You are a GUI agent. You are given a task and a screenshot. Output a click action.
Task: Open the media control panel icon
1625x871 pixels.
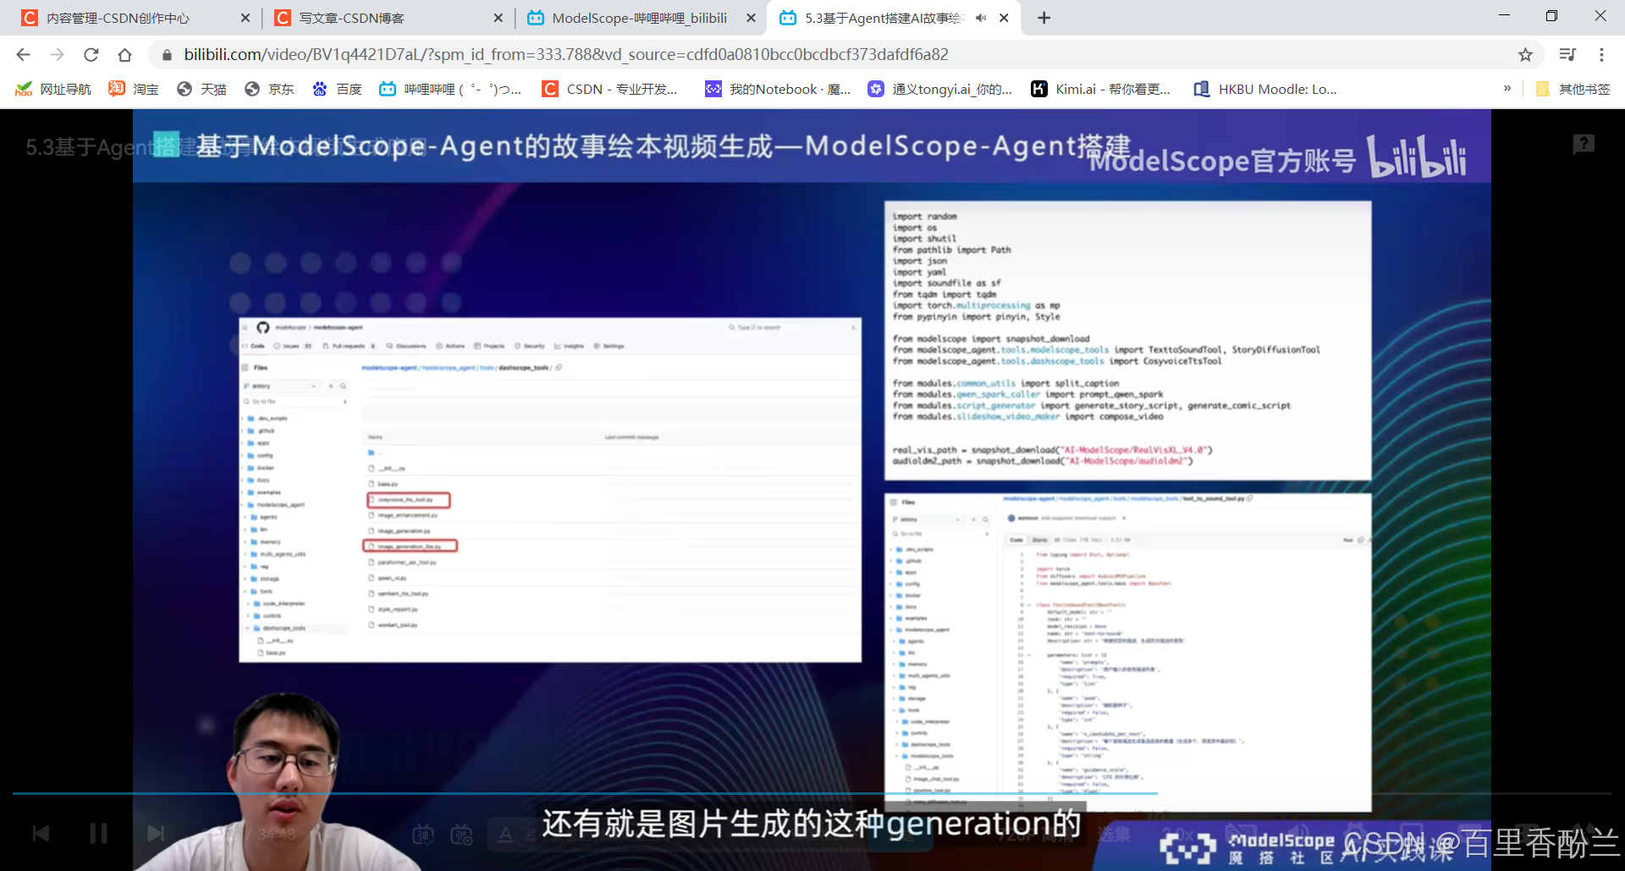click(1567, 55)
